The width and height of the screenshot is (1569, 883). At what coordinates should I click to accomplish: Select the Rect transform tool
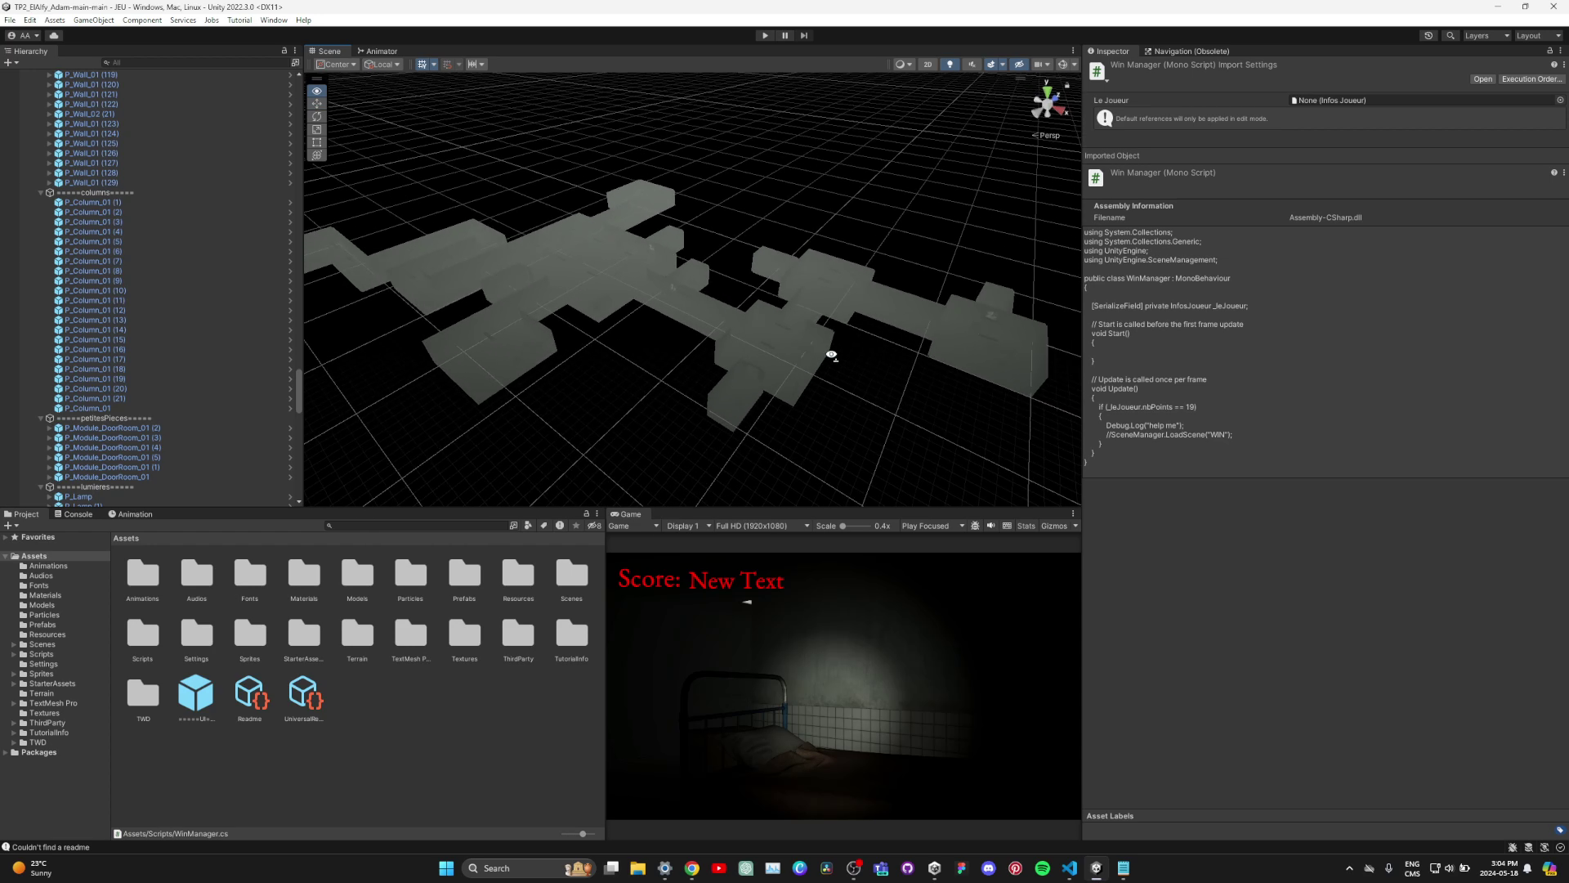tap(316, 142)
